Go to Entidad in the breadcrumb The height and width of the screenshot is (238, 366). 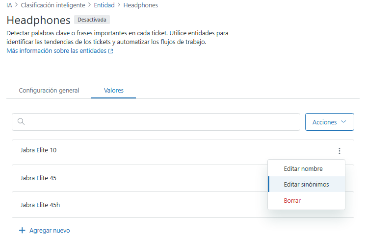click(x=104, y=5)
